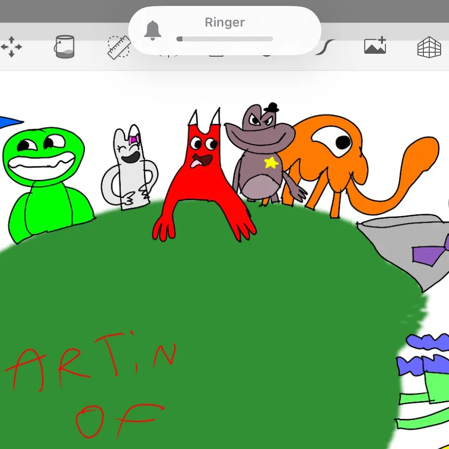Enable the Perspective grid tool
This screenshot has width=449, height=449.
click(429, 47)
